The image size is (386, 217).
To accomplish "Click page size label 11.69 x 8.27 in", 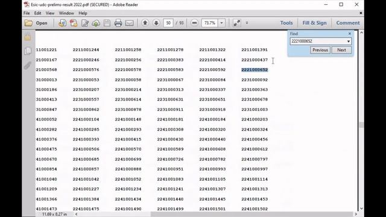I will [54, 215].
